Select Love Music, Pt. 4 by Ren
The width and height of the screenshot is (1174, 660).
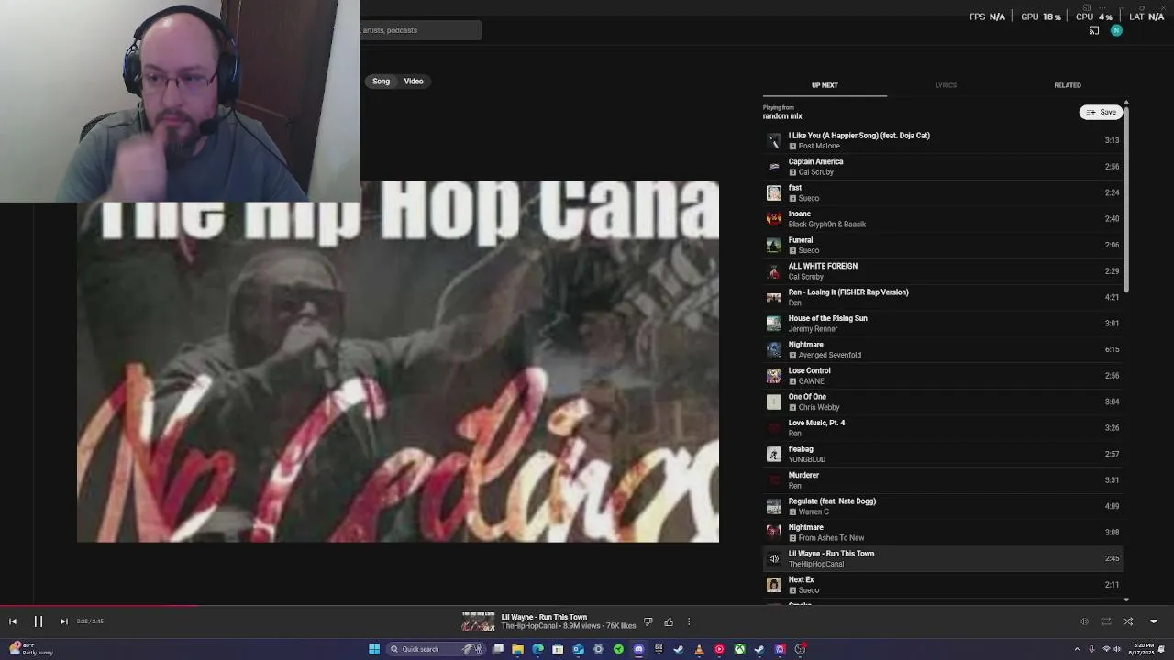pos(942,428)
